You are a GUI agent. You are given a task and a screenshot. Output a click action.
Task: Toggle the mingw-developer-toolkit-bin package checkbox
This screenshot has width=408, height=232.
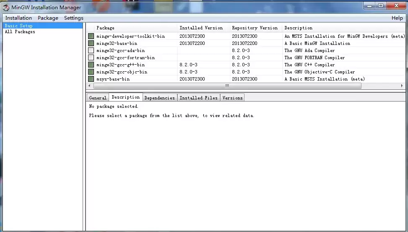pos(91,36)
